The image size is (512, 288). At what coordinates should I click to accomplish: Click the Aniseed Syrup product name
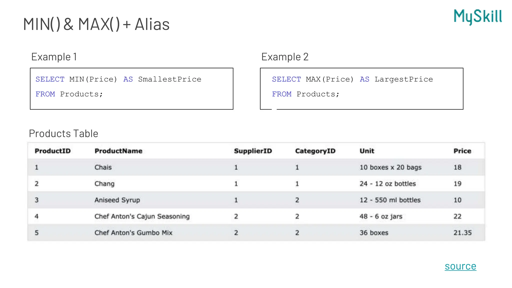click(x=117, y=200)
